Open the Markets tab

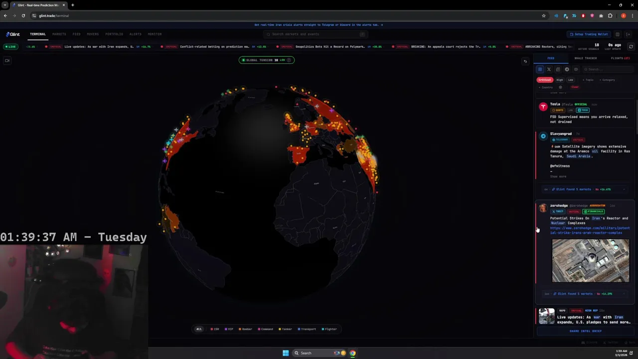tap(59, 34)
